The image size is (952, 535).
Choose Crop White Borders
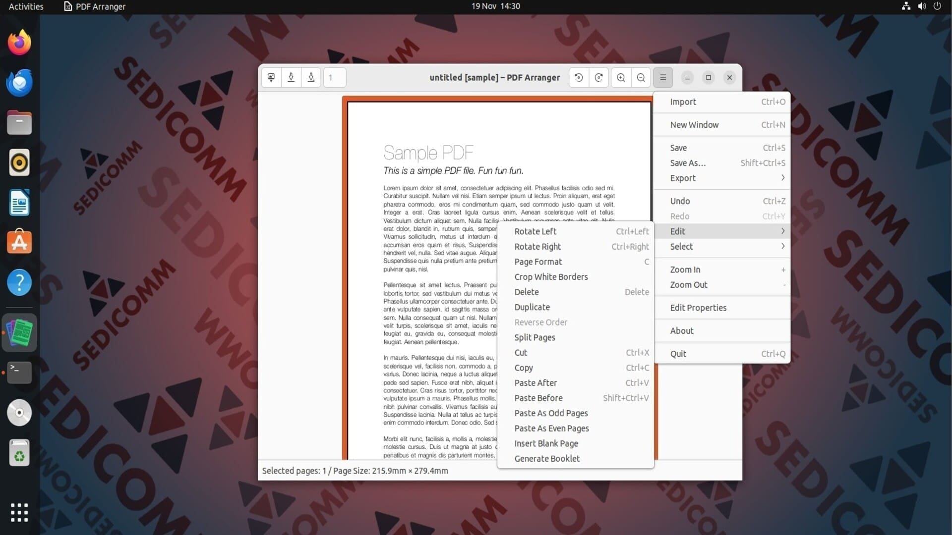pyautogui.click(x=576, y=277)
